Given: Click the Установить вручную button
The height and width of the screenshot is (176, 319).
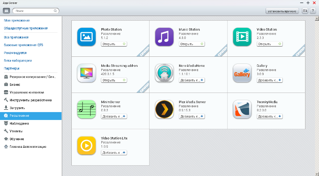Looking at the screenshot, I should [x=282, y=11].
